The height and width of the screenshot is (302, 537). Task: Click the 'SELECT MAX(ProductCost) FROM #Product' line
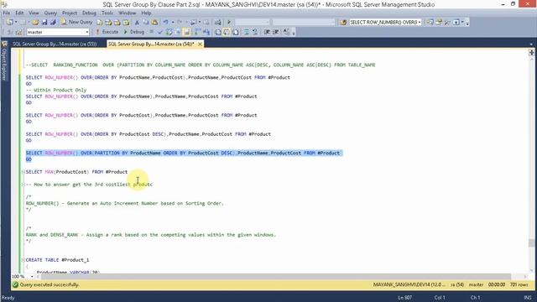[x=76, y=172]
